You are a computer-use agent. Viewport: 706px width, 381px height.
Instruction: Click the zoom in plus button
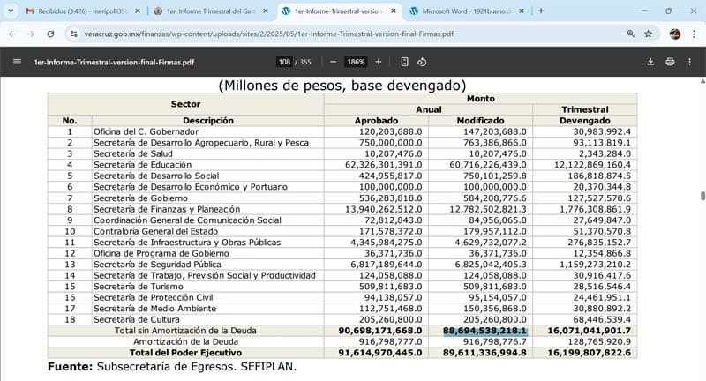pos(379,62)
